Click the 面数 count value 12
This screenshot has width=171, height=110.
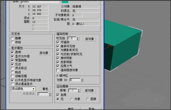pyautogui.click(x=40, y=22)
